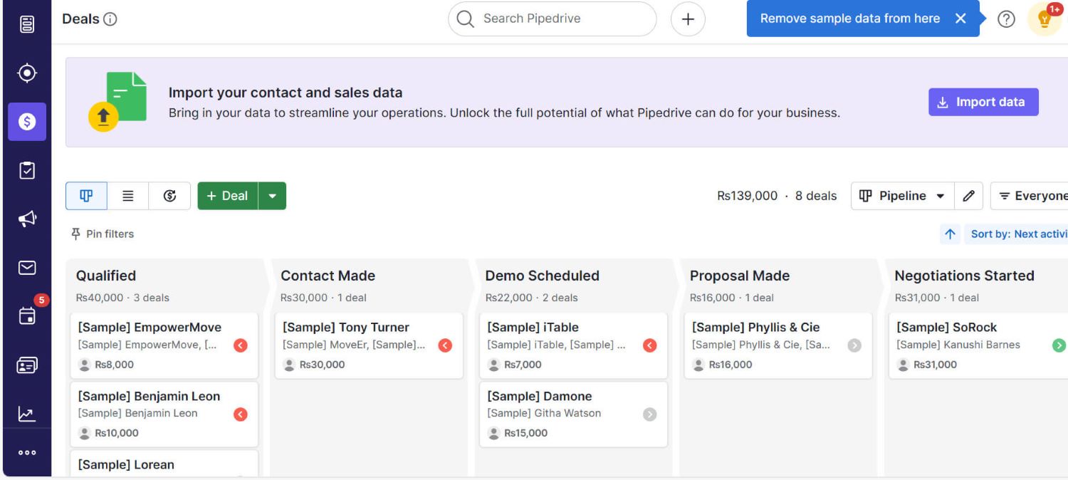This screenshot has height=480, width=1068.
Task: Click EmpowerMove overdue activity red indicator
Action: (241, 345)
